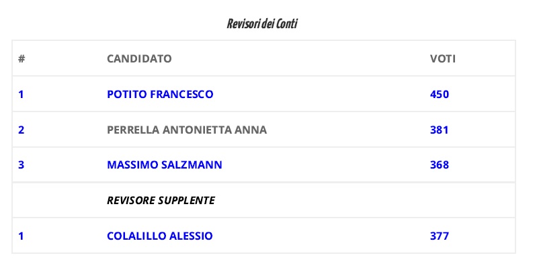Open the POTITO FRANCESCO candidate link
The width and height of the screenshot is (537, 278).
(x=160, y=94)
